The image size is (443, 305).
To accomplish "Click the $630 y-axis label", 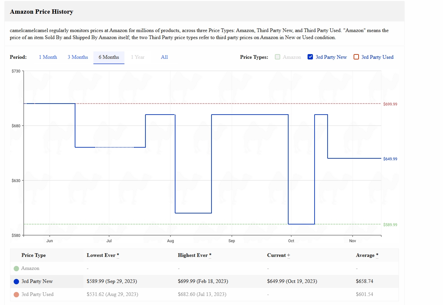I will (16, 181).
